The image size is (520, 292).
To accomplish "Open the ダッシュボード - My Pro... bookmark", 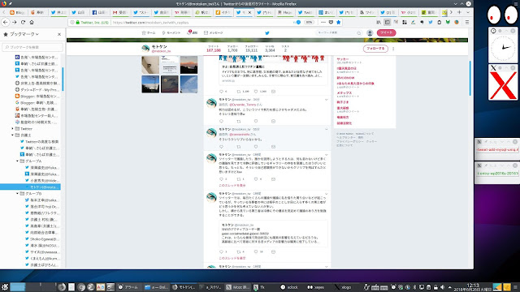I will point(37,90).
